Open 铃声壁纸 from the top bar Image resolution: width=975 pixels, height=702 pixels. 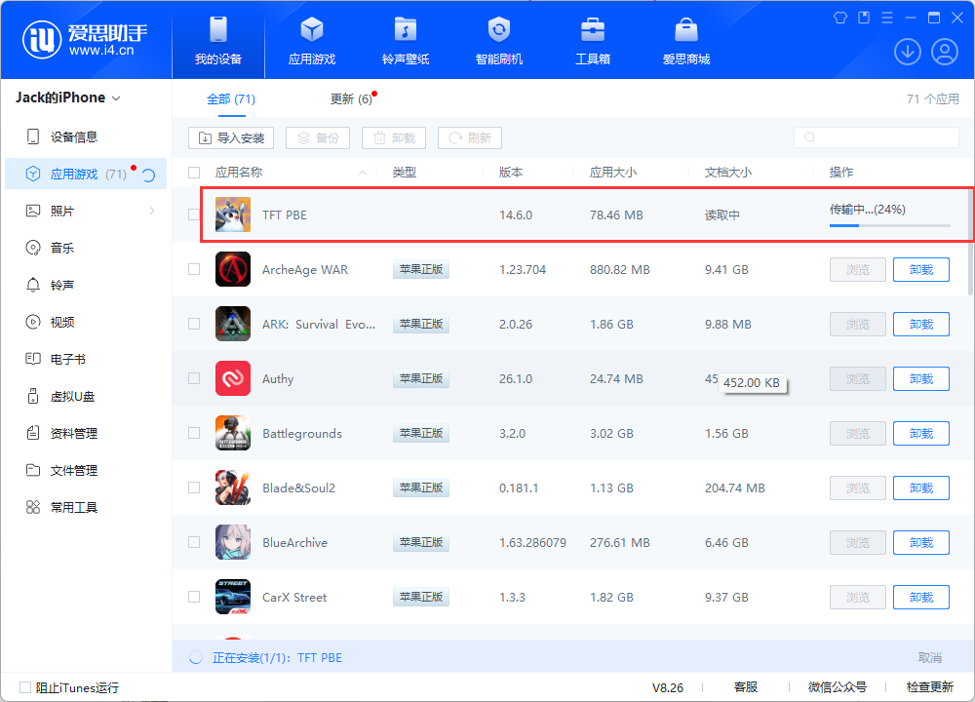(406, 40)
